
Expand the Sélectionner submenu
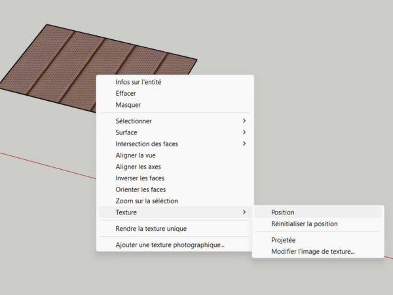click(134, 121)
